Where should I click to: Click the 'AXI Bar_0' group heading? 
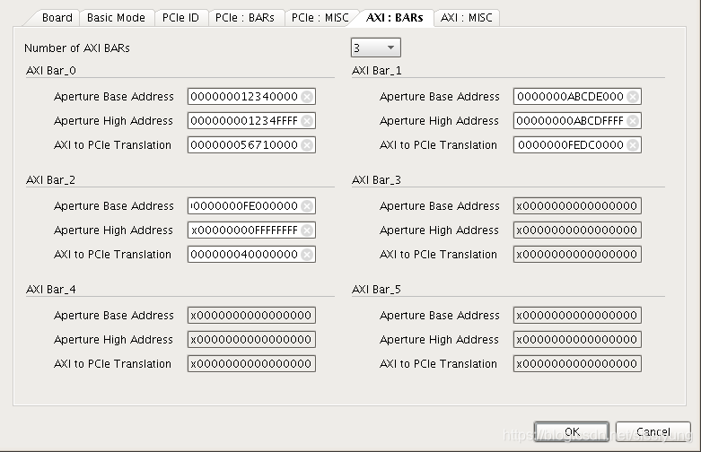point(51,71)
